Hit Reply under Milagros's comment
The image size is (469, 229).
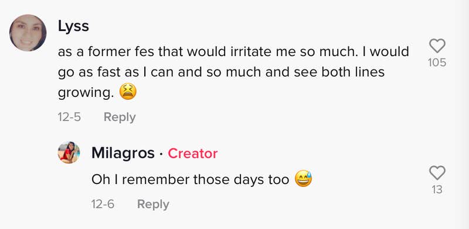click(x=153, y=204)
